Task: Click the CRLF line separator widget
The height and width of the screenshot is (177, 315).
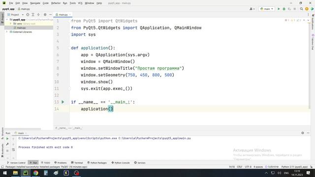Action: pyautogui.click(x=240, y=167)
